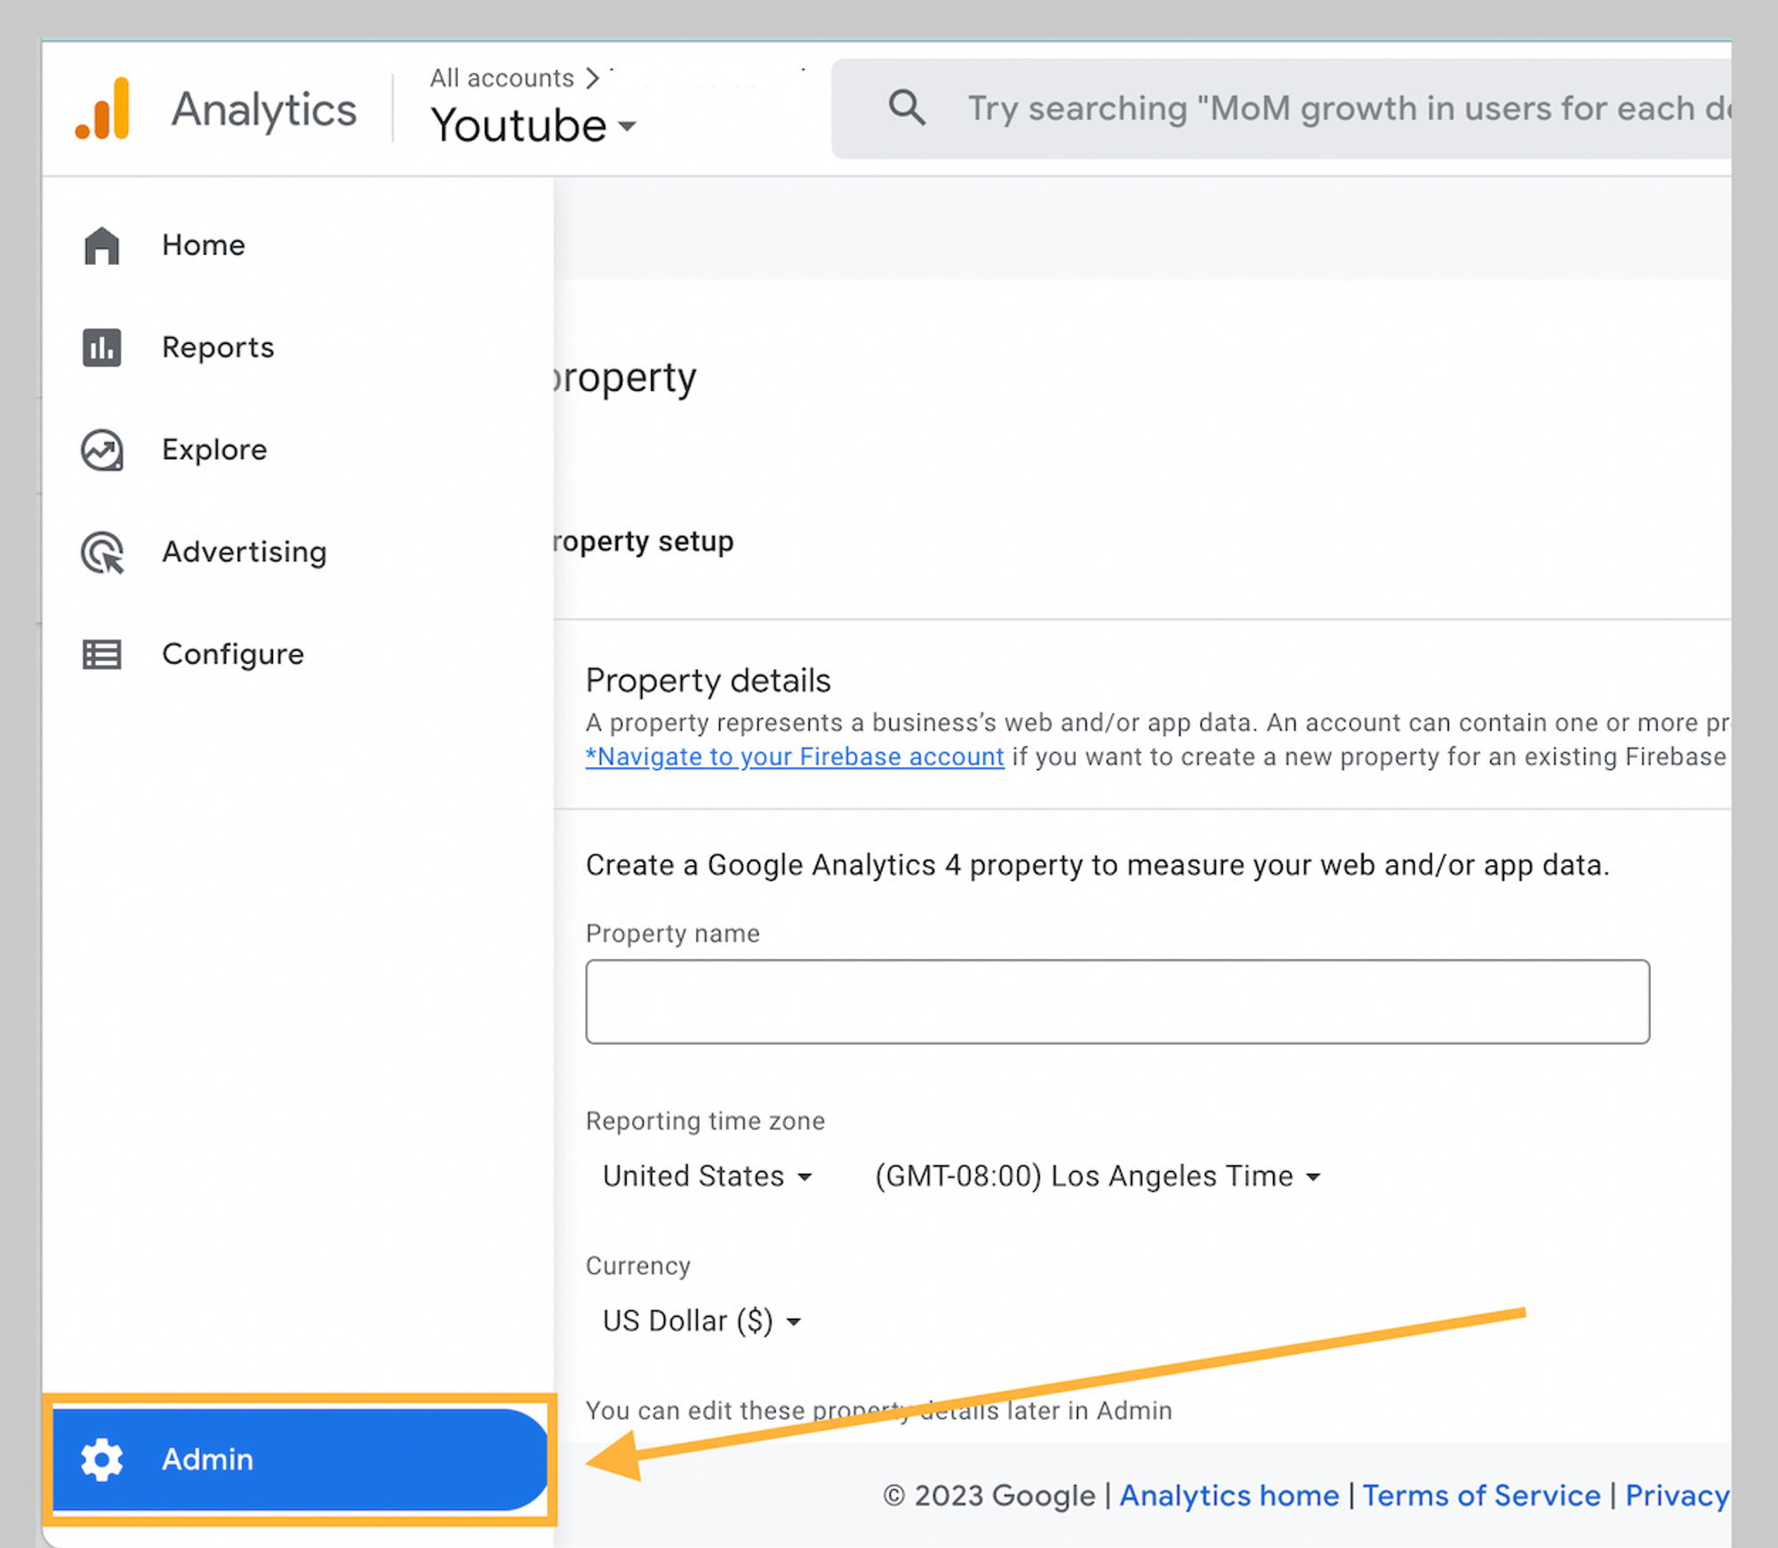Click the Configure table list icon

click(x=101, y=654)
